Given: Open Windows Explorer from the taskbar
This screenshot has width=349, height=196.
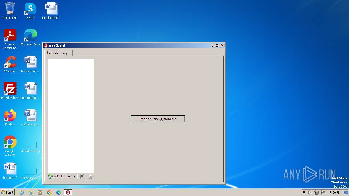Looking at the screenshot, I should point(31,192).
